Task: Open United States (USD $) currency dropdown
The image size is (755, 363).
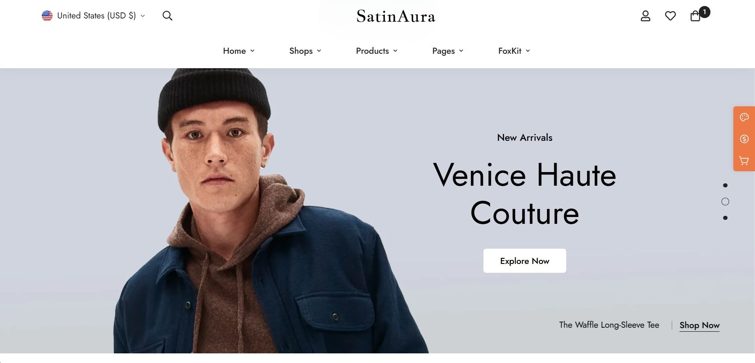Action: 93,16
